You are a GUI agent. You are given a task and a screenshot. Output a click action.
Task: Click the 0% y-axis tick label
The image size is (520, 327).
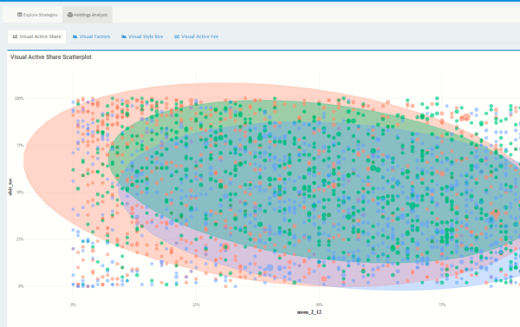pyautogui.click(x=21, y=286)
